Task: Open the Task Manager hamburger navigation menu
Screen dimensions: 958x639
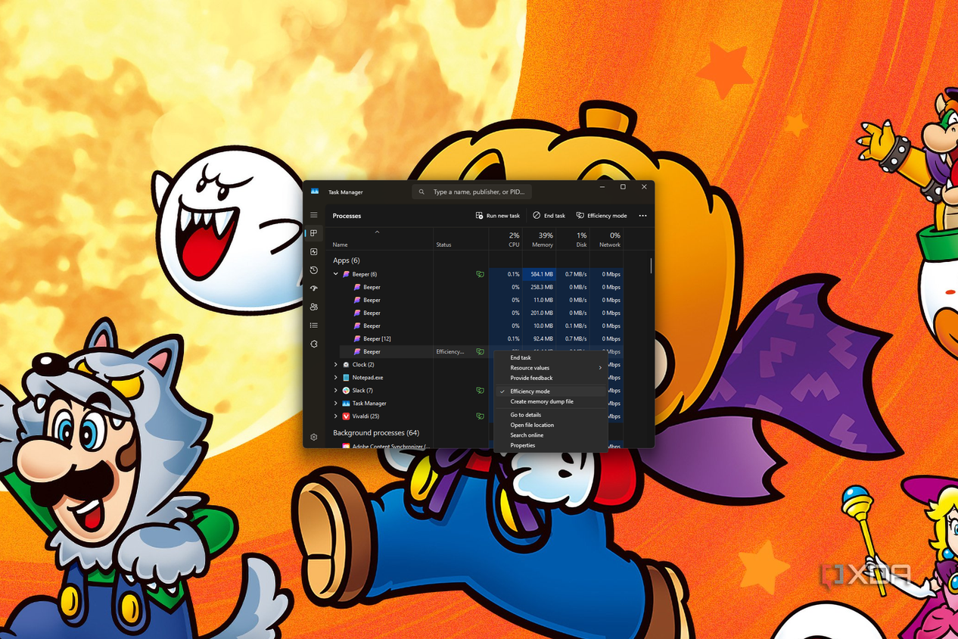Action: click(x=314, y=215)
